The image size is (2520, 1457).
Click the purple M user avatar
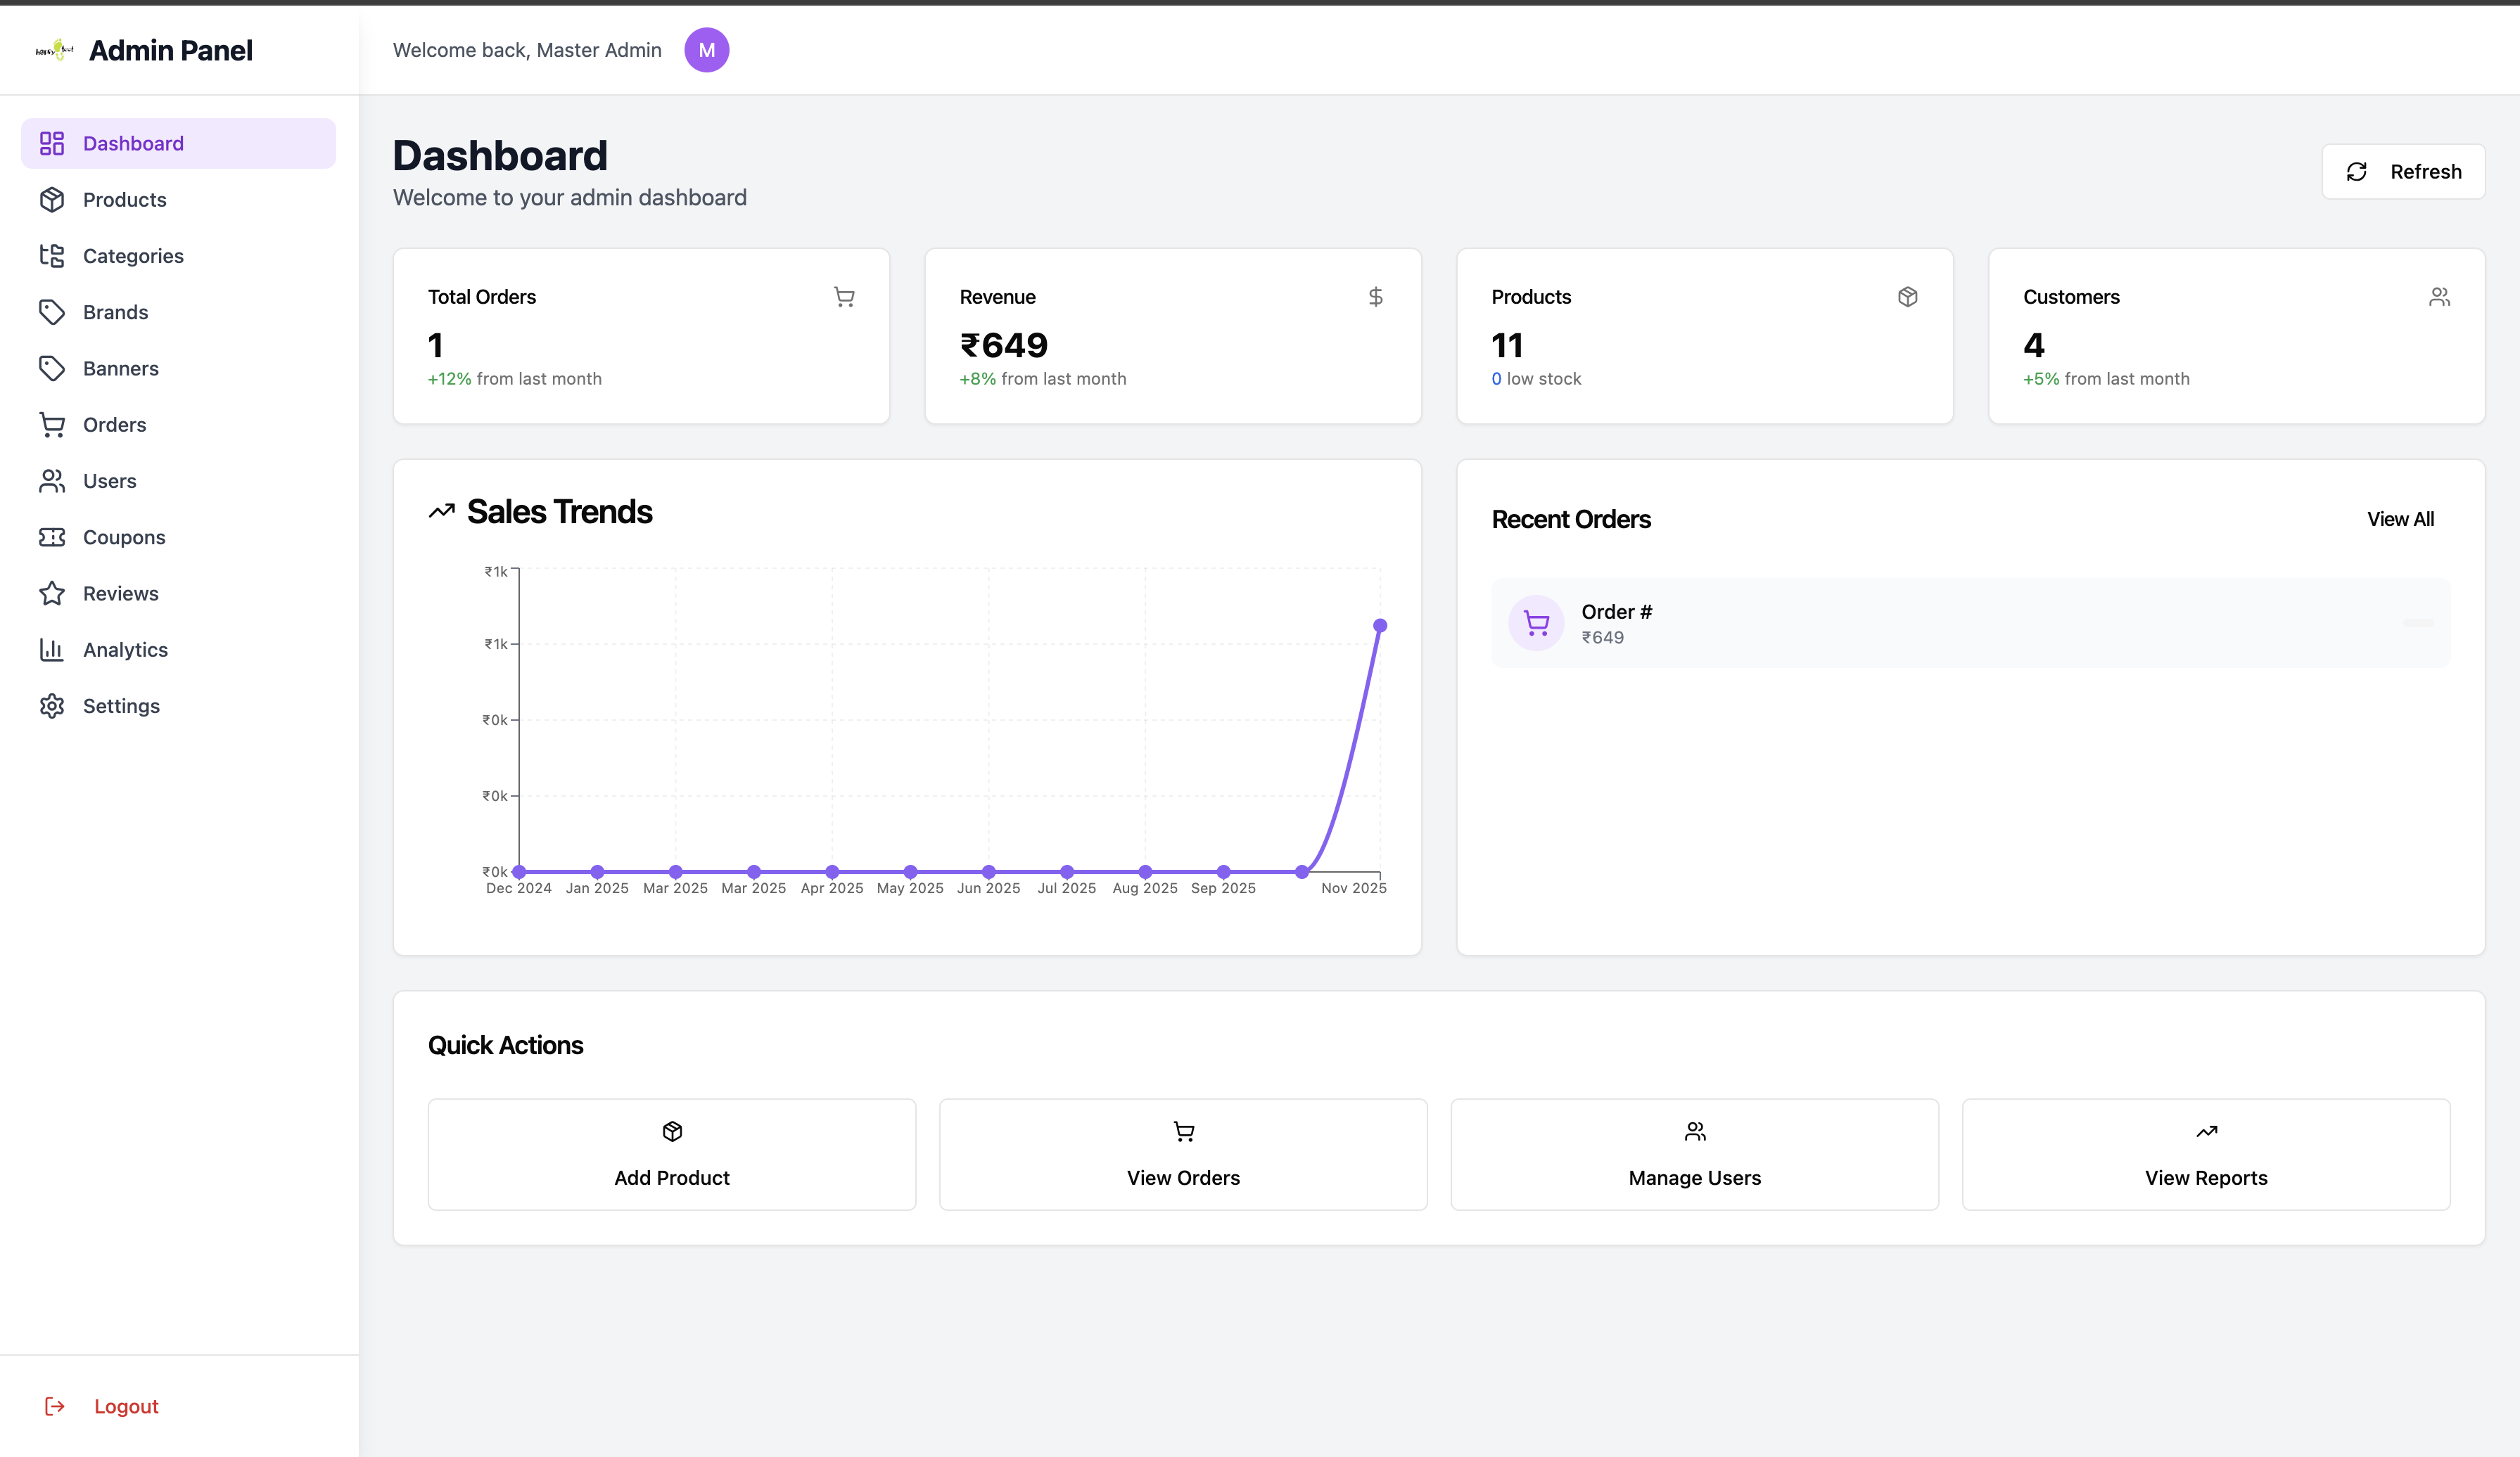(x=706, y=50)
